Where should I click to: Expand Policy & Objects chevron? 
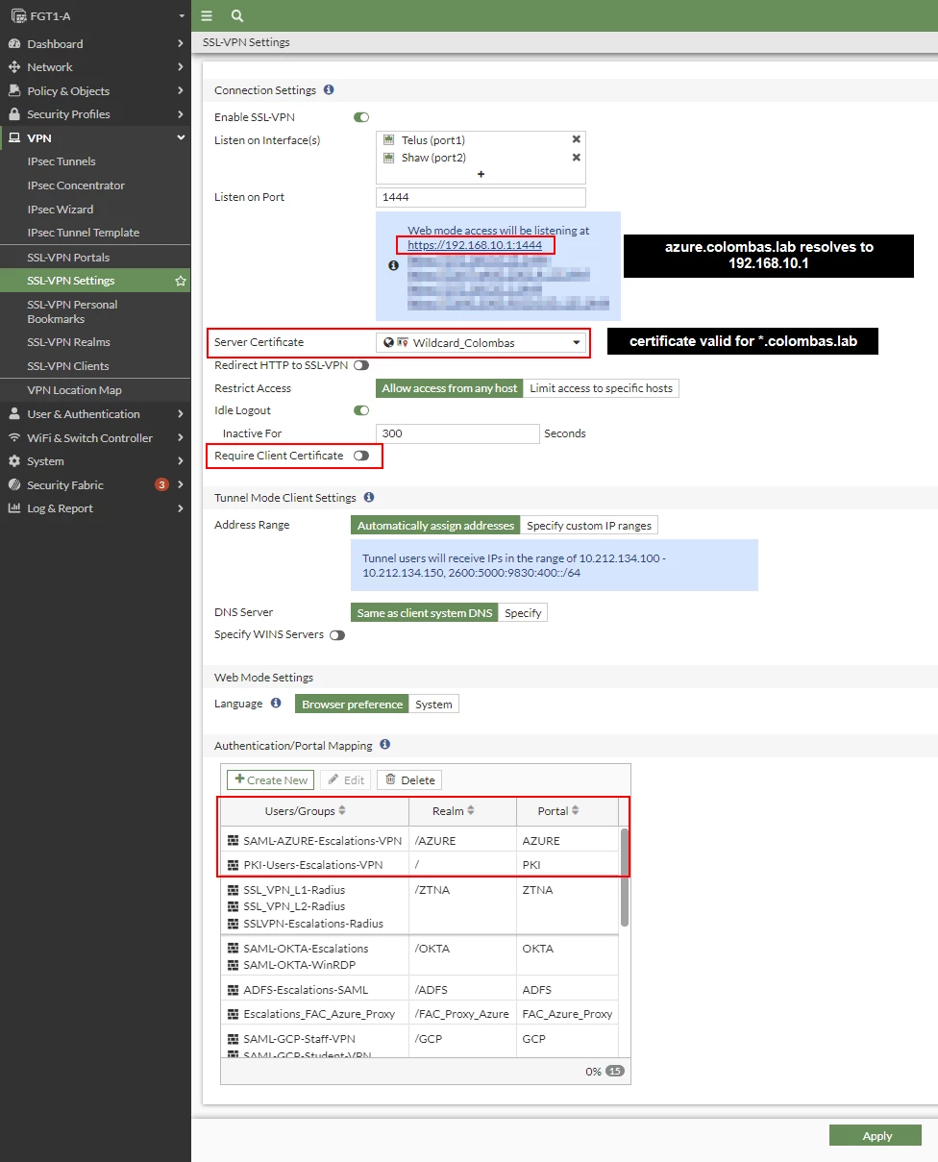(181, 90)
